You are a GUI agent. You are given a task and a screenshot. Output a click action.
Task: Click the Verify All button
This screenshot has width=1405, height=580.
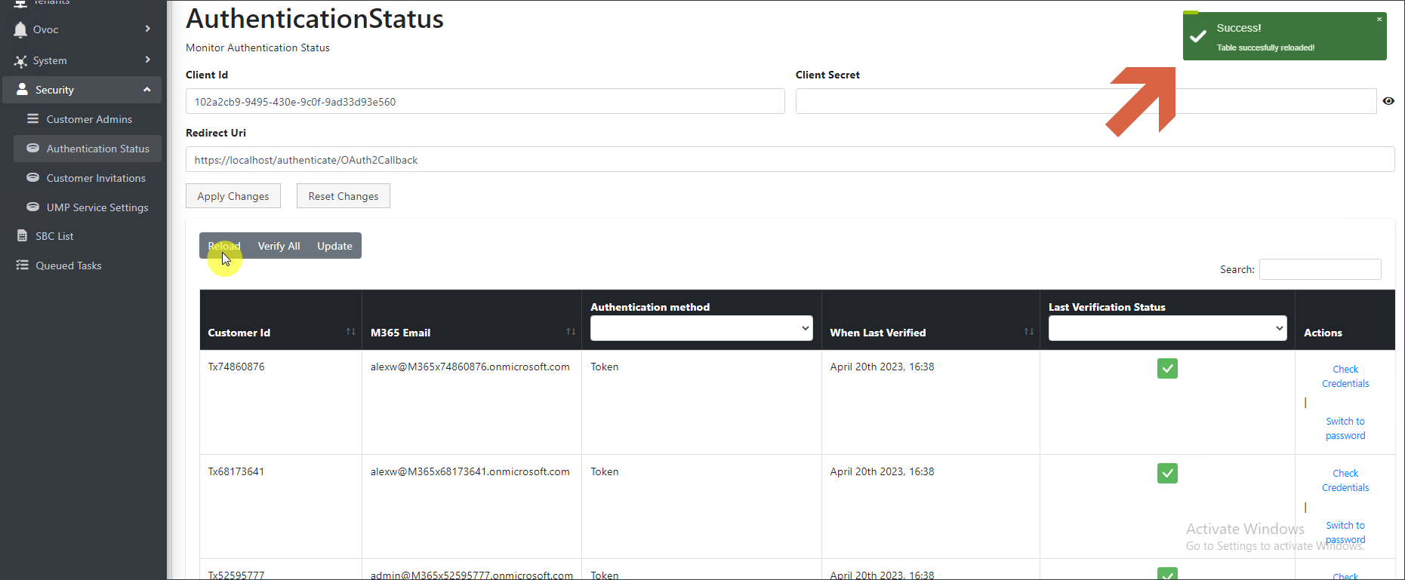279,246
